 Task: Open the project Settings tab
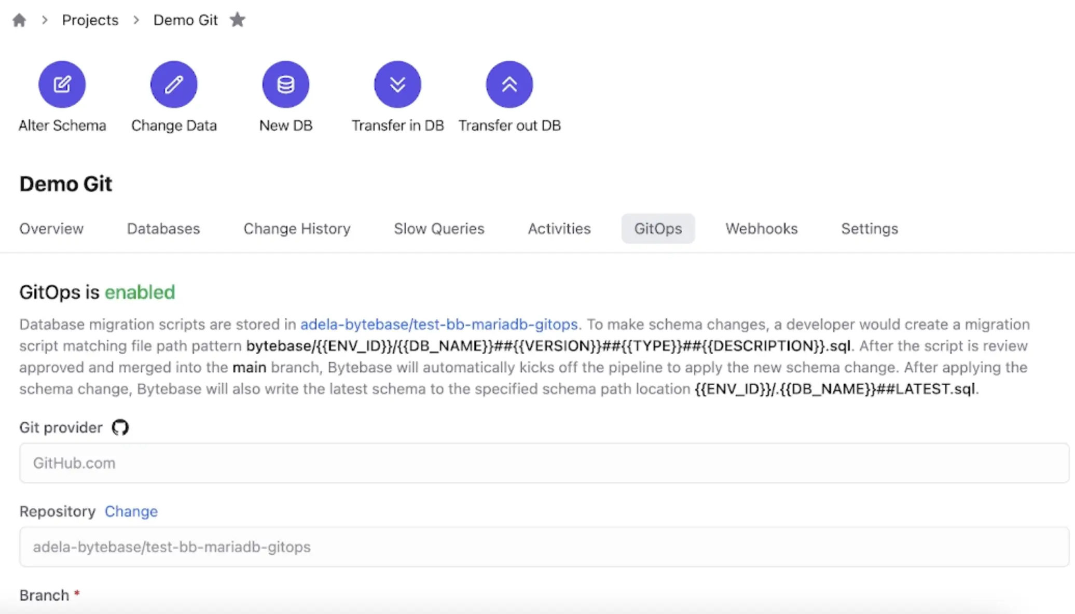tap(869, 229)
